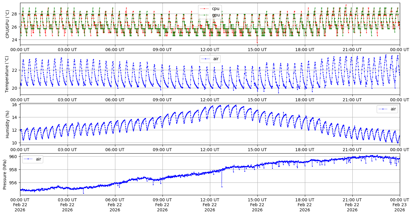Click the lowest red cpu point near 15:00
The image size is (412, 215).
coord(257,43)
